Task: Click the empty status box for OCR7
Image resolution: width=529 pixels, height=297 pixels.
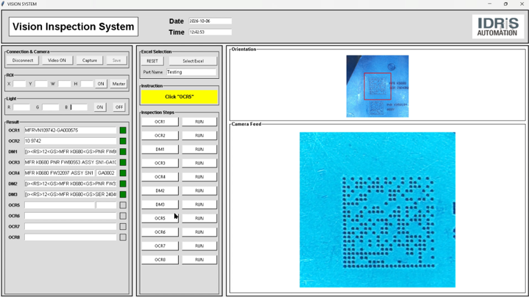Action: click(123, 227)
